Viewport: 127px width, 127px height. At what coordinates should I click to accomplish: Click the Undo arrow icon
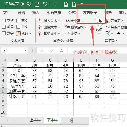[45, 4]
